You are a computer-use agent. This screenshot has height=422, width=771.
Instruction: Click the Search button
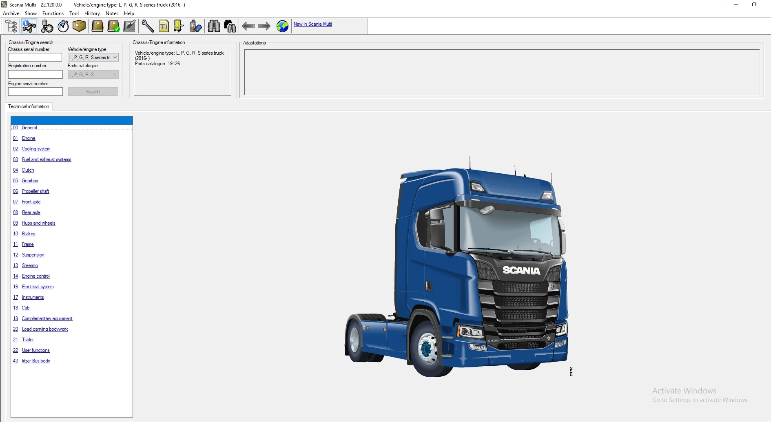point(93,92)
